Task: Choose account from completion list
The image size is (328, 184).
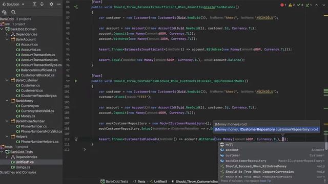Action: point(272,150)
